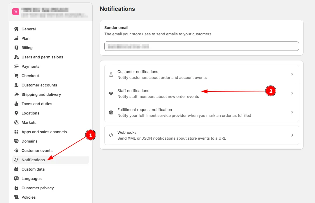
Task: Expand Customer notifications using its chevron
Action: coord(292,74)
